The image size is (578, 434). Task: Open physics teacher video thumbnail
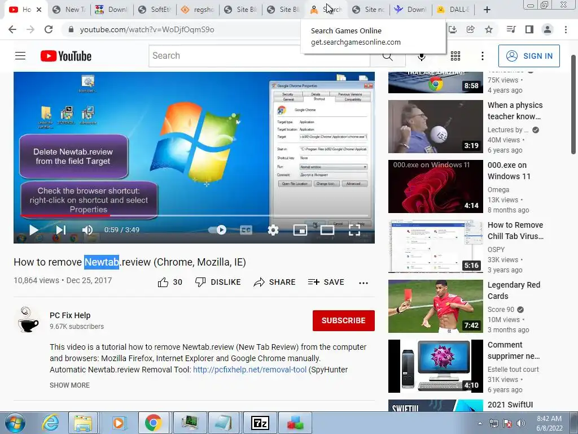click(435, 127)
